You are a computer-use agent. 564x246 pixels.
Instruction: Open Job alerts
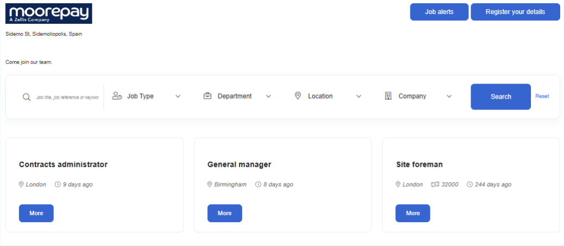pyautogui.click(x=439, y=12)
